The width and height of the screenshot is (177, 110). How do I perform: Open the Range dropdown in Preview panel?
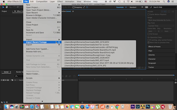tap(161, 20)
